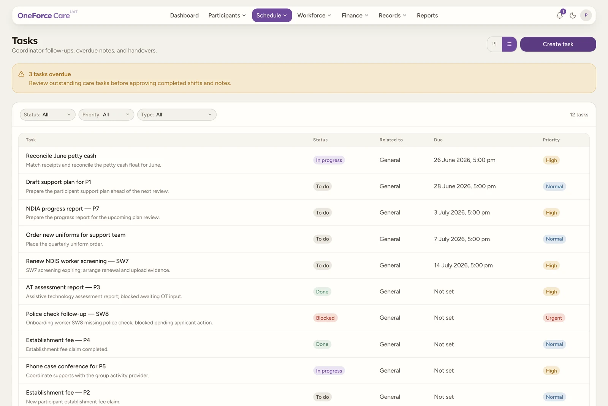Open the NDIA progress report — P7 task

(x=62, y=209)
